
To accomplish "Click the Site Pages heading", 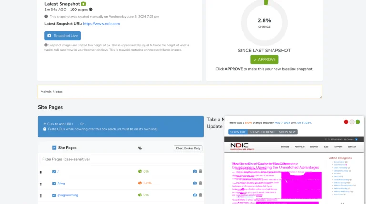I will coord(50,107).
